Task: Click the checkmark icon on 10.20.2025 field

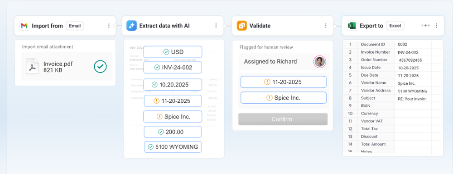Action: tap(154, 85)
